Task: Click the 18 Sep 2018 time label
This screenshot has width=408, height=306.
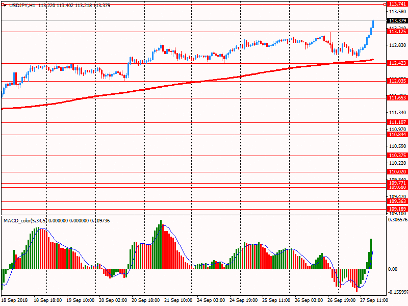Action: point(14,300)
